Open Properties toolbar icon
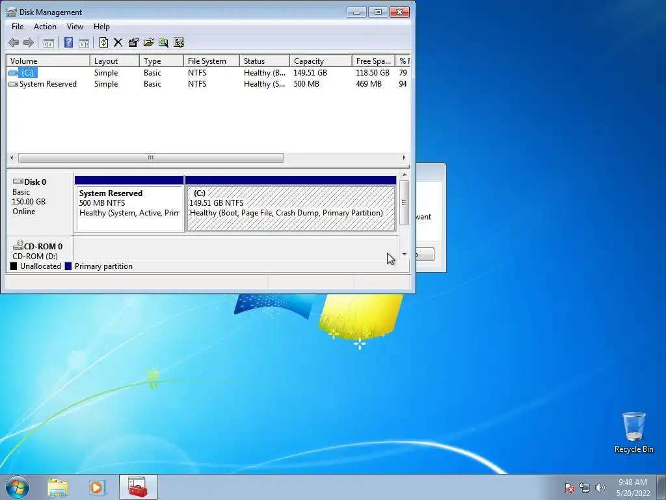666x500 pixels. [x=133, y=42]
